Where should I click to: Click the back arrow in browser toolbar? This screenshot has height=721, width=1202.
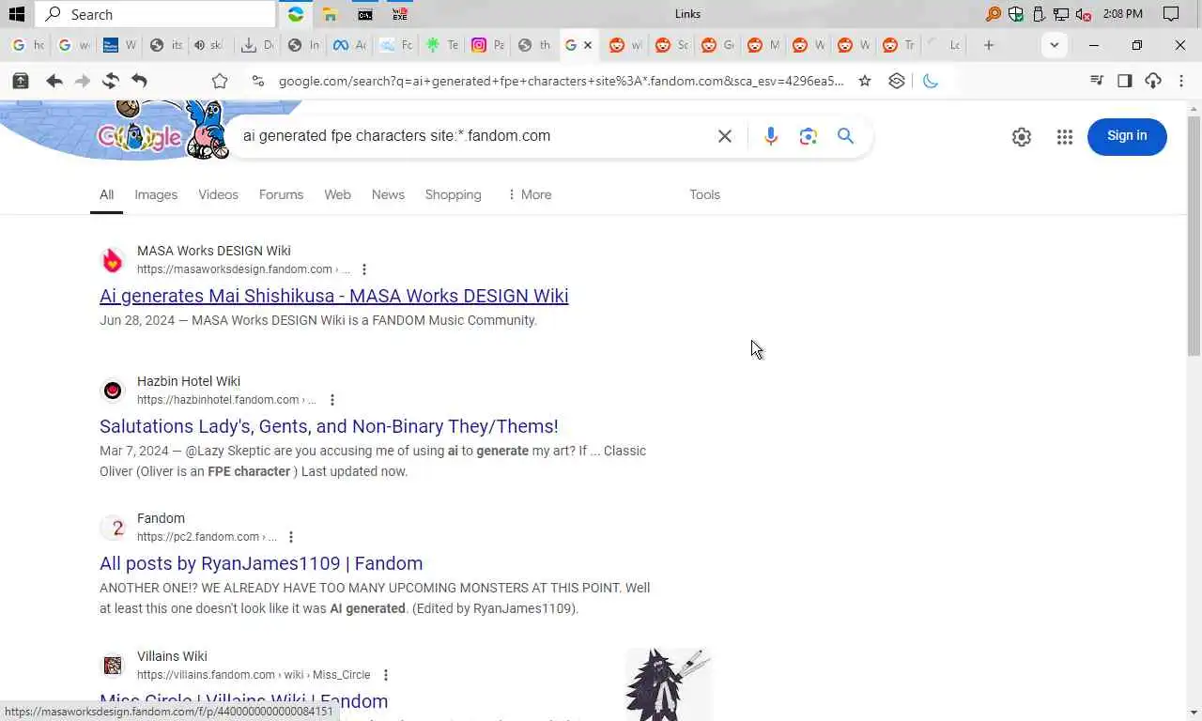point(54,81)
